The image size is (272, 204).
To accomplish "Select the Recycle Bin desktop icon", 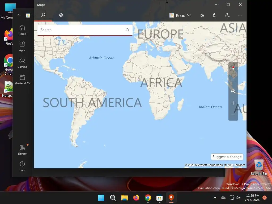I will [259, 167].
